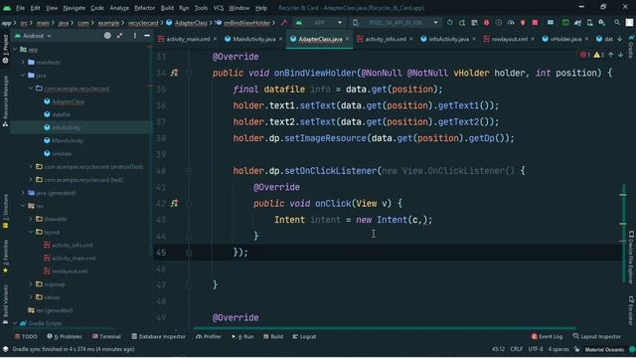Open the Profiler gauge icon in toolbar
This screenshot has width=636, height=358.
pyautogui.click(x=511, y=23)
